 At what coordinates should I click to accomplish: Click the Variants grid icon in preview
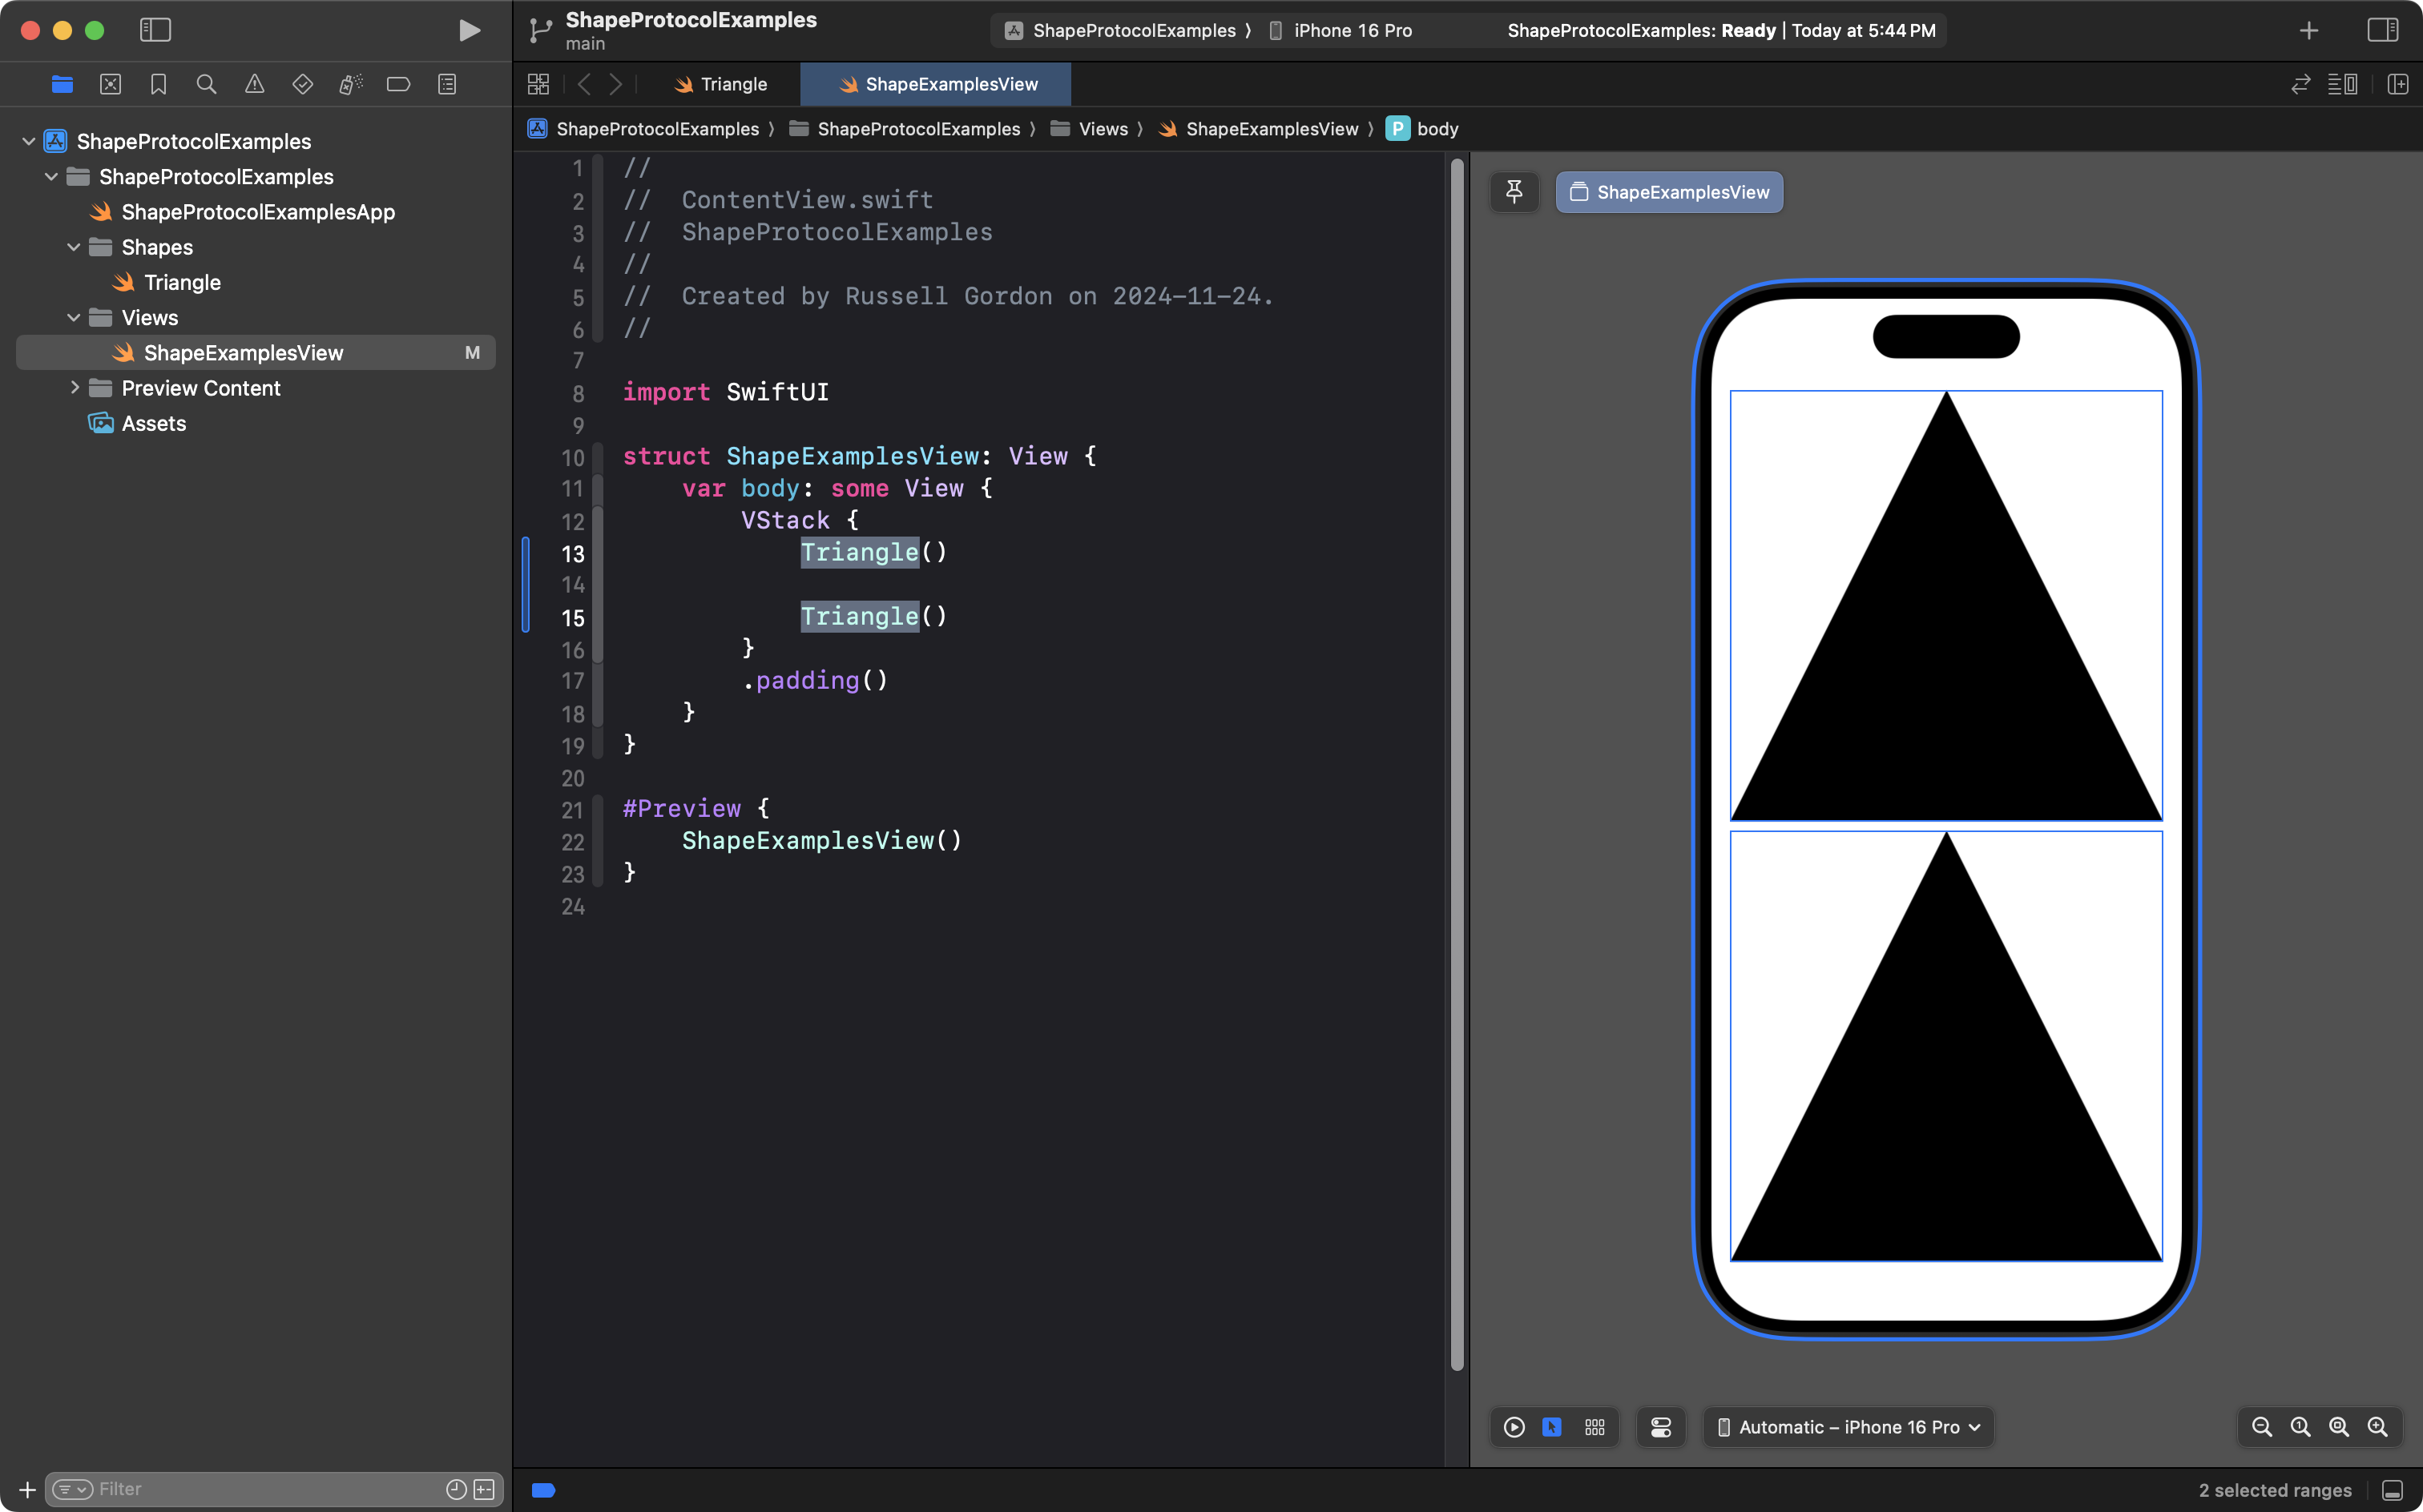click(x=1595, y=1427)
